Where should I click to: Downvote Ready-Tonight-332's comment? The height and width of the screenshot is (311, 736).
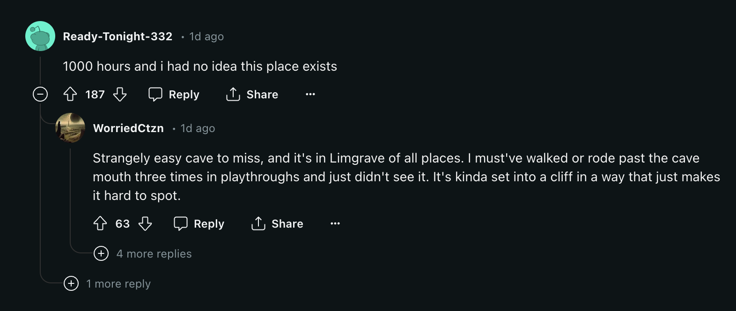pyautogui.click(x=120, y=94)
